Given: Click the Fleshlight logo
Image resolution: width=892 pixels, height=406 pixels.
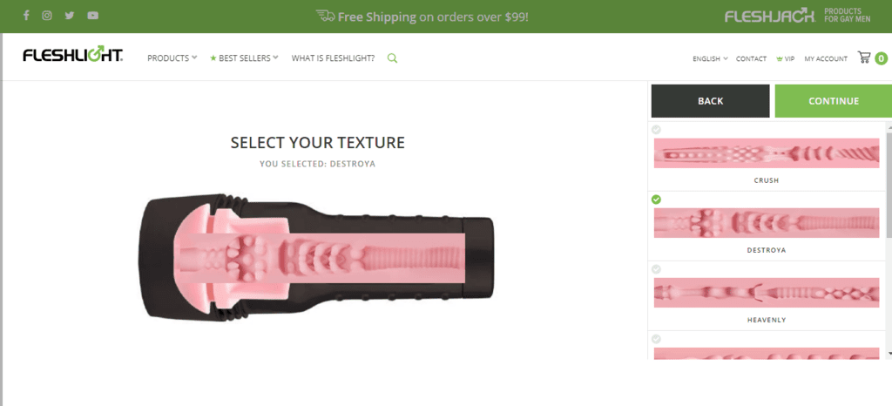Looking at the screenshot, I should [x=72, y=58].
